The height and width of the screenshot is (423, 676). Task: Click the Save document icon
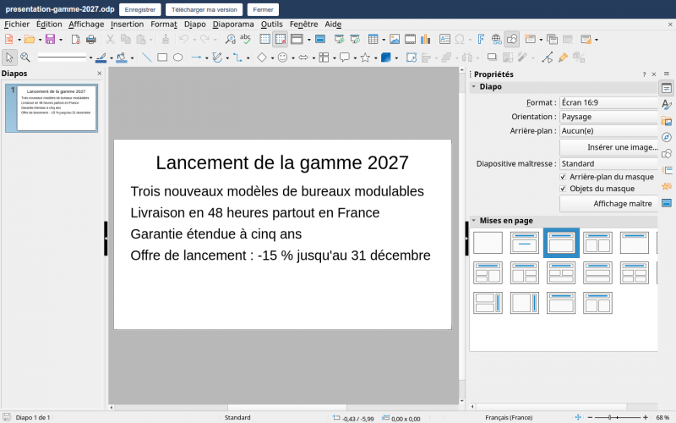tap(50, 39)
